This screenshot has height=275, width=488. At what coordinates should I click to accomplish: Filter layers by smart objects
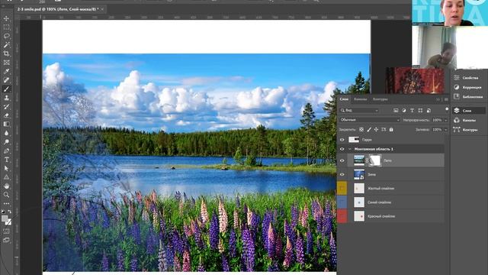tap(429, 110)
